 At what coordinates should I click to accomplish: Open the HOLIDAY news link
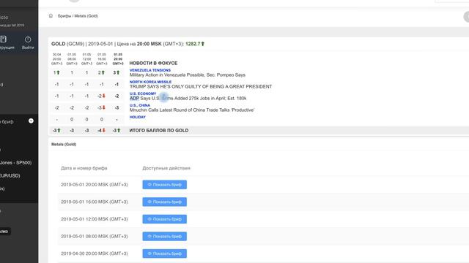coord(137,117)
